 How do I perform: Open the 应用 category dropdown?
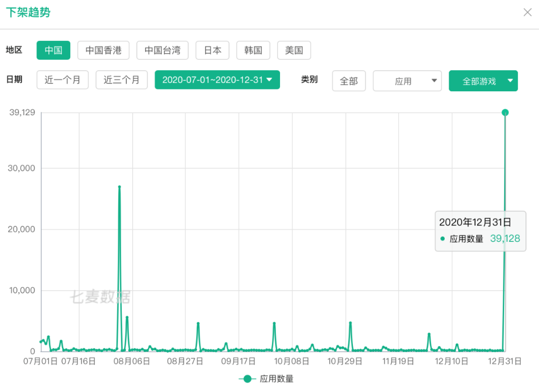pyautogui.click(x=407, y=81)
